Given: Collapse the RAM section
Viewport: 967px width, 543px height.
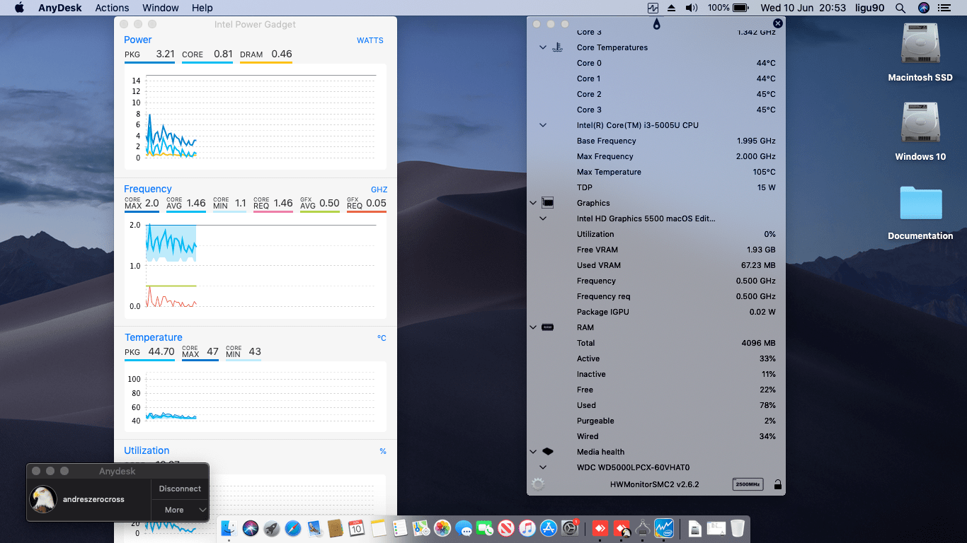Looking at the screenshot, I should coord(533,327).
